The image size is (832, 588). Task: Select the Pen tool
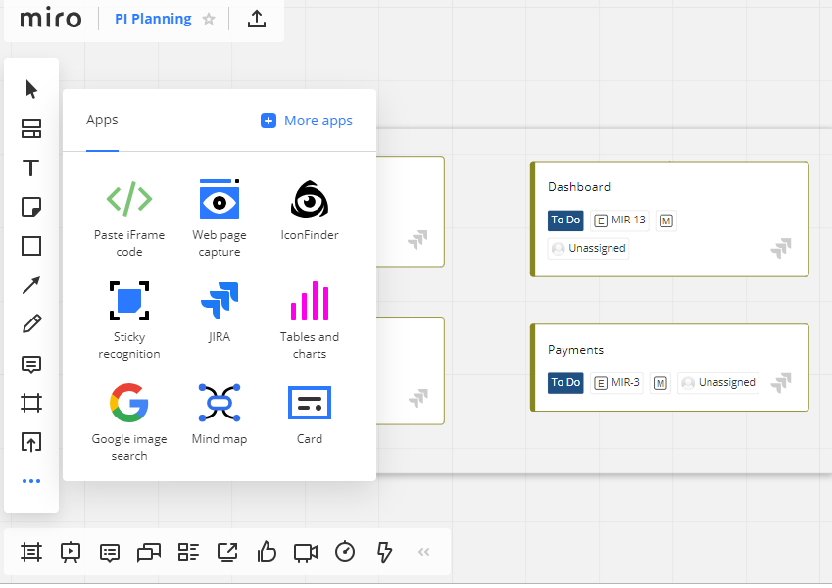[x=30, y=324]
